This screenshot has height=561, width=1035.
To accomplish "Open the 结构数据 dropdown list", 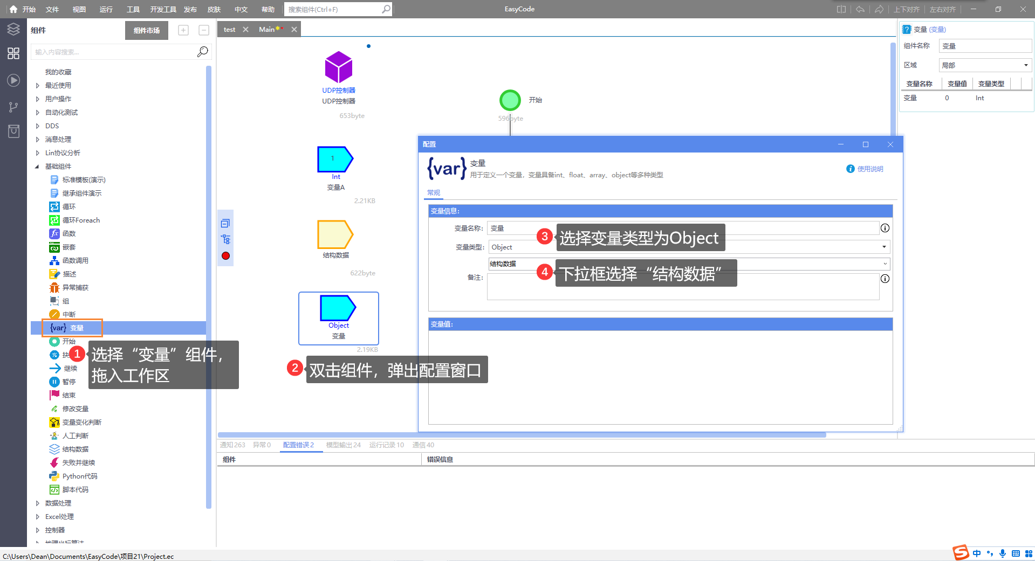I will [x=885, y=264].
